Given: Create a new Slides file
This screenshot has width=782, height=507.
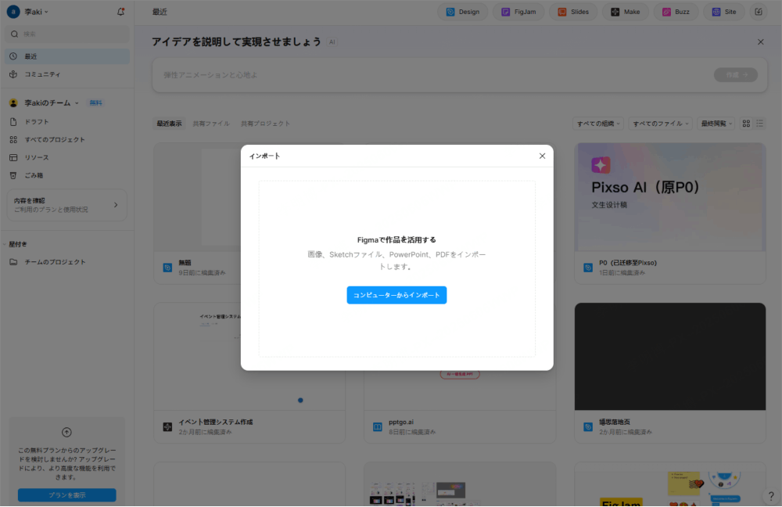Looking at the screenshot, I should (572, 12).
